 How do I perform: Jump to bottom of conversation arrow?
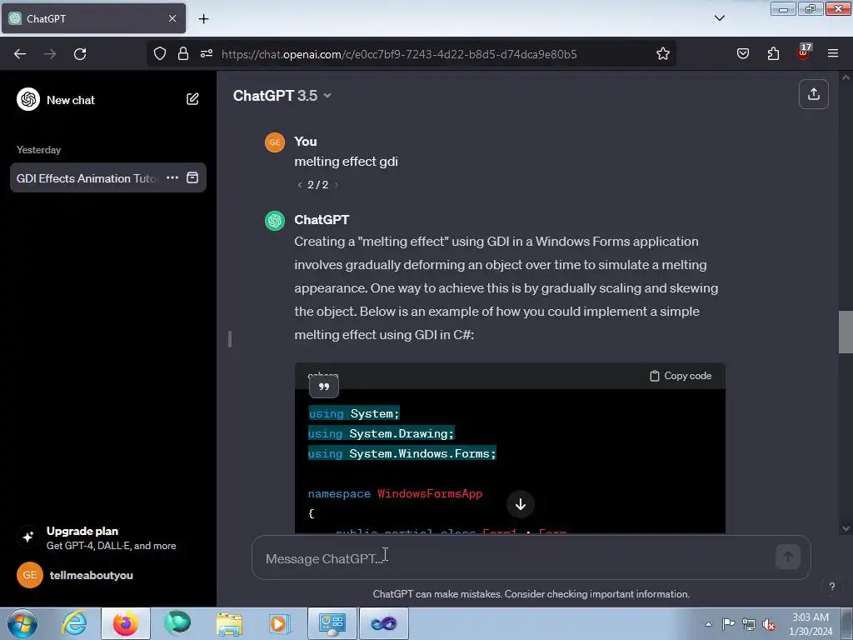point(520,504)
